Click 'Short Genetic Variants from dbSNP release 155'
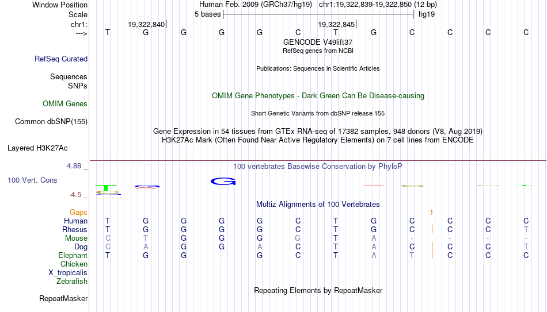The height and width of the screenshot is (312, 547). 318,114
